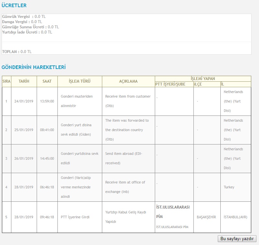Screen dimensions: 259x245
Task: Click the 'PTT İşyerine Girdi' cell
Action: (80, 217)
